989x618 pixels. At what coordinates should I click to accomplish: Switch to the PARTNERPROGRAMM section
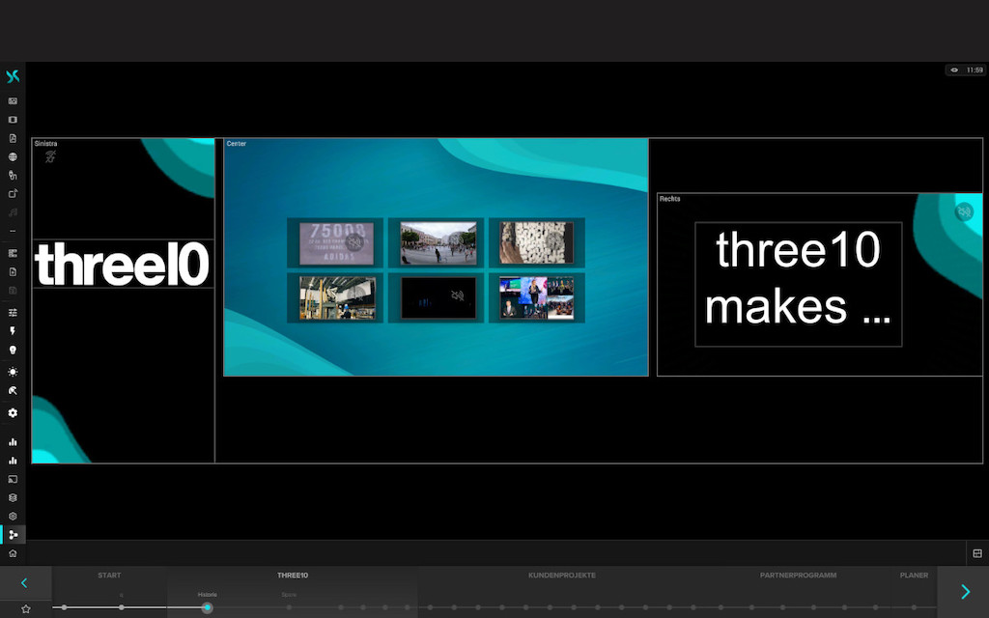click(x=798, y=576)
